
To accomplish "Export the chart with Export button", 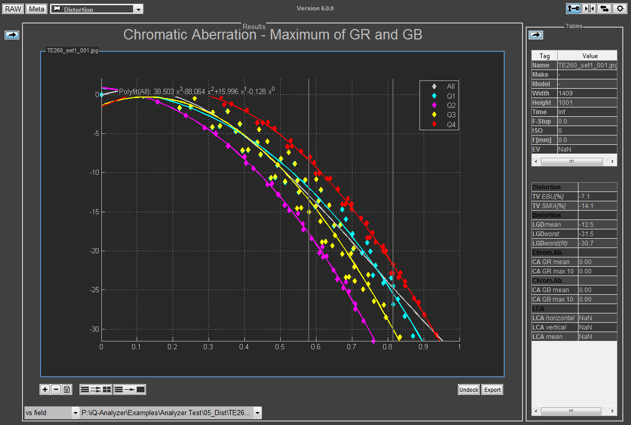I will pos(492,390).
